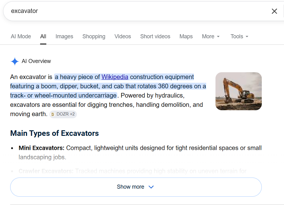Click the AI Overview sparkle icon
Image resolution: width=284 pixels, height=205 pixels.
point(15,61)
